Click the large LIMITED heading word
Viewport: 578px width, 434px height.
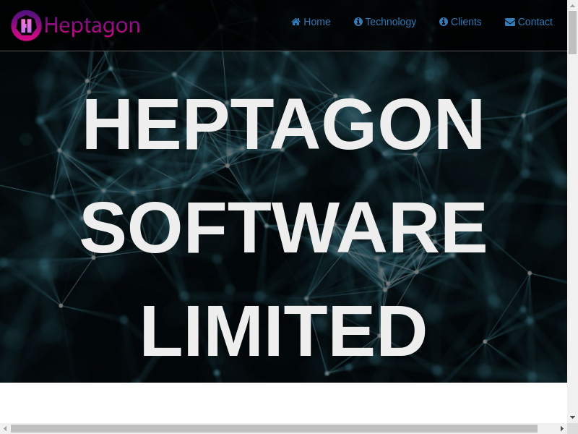click(x=283, y=331)
